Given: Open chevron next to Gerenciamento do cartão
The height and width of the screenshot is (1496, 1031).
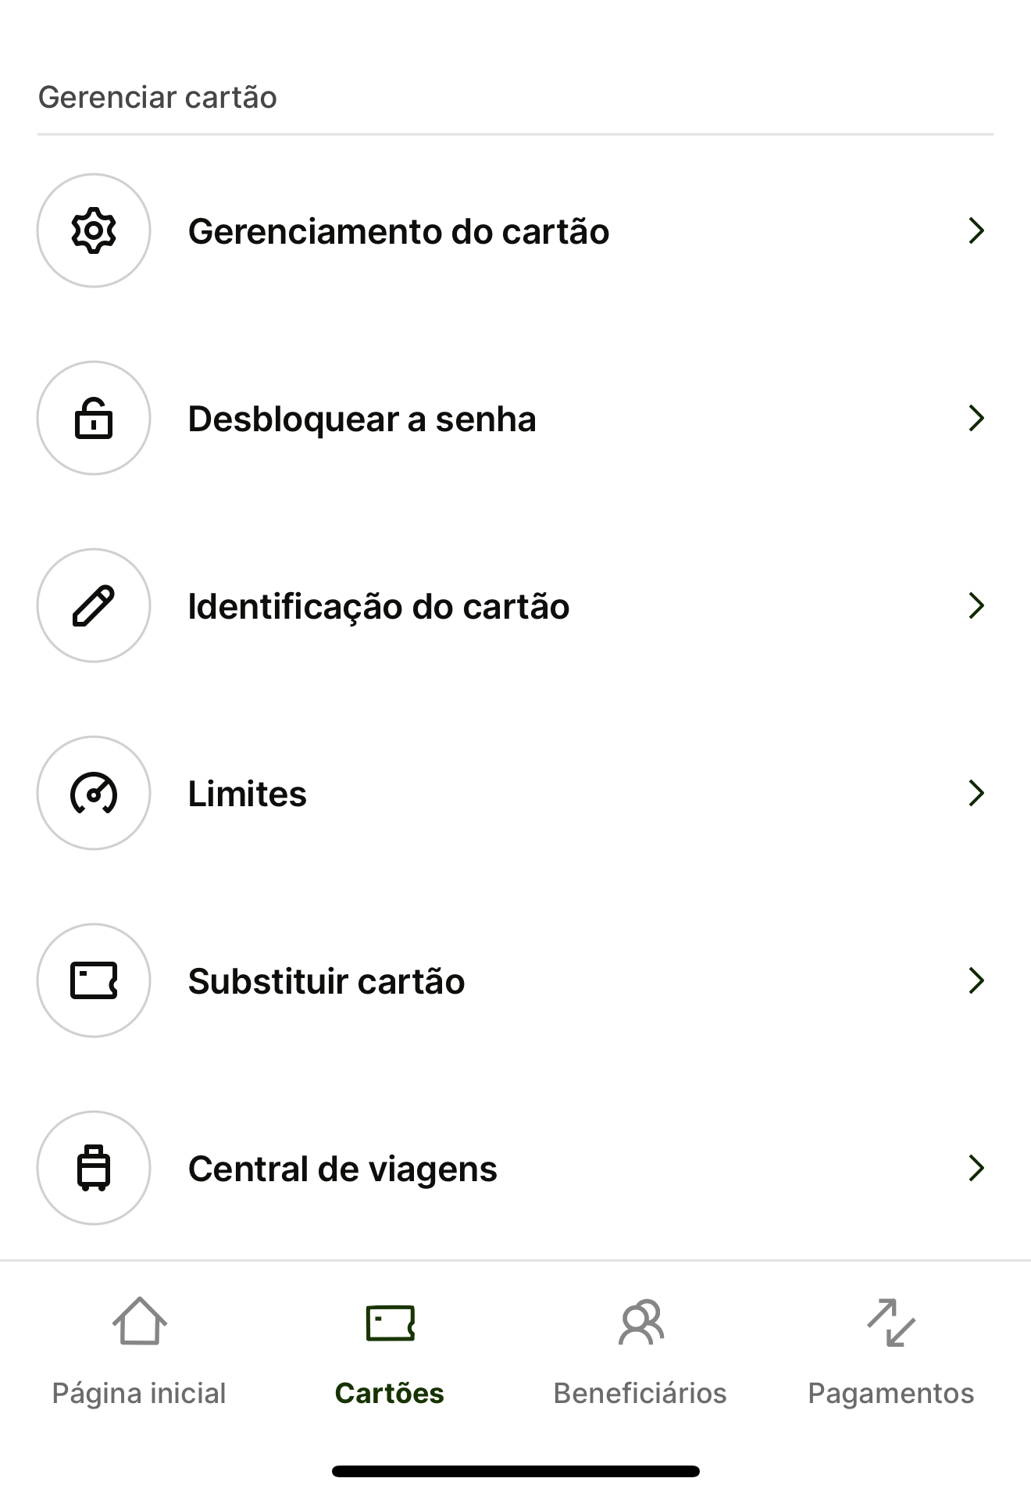Looking at the screenshot, I should pos(976,230).
